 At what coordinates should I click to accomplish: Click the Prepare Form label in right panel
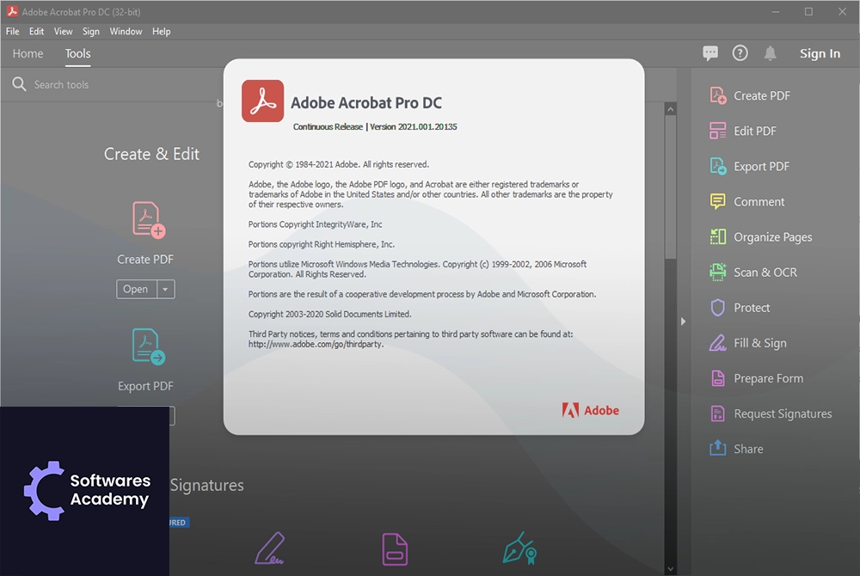coord(768,378)
